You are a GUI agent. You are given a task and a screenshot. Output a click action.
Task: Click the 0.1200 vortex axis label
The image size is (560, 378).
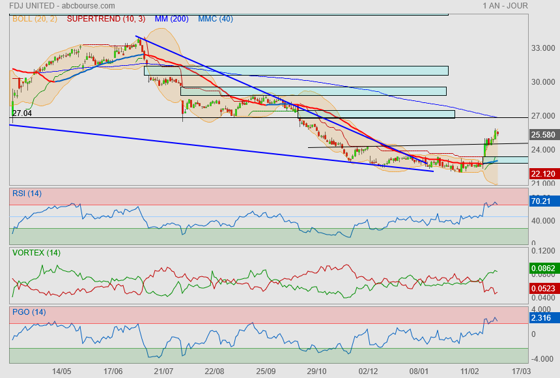pyautogui.click(x=543, y=251)
